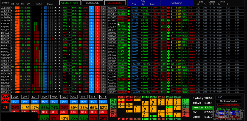Click the GBPJPY pivot value 143.1165

(x=136, y=64)
